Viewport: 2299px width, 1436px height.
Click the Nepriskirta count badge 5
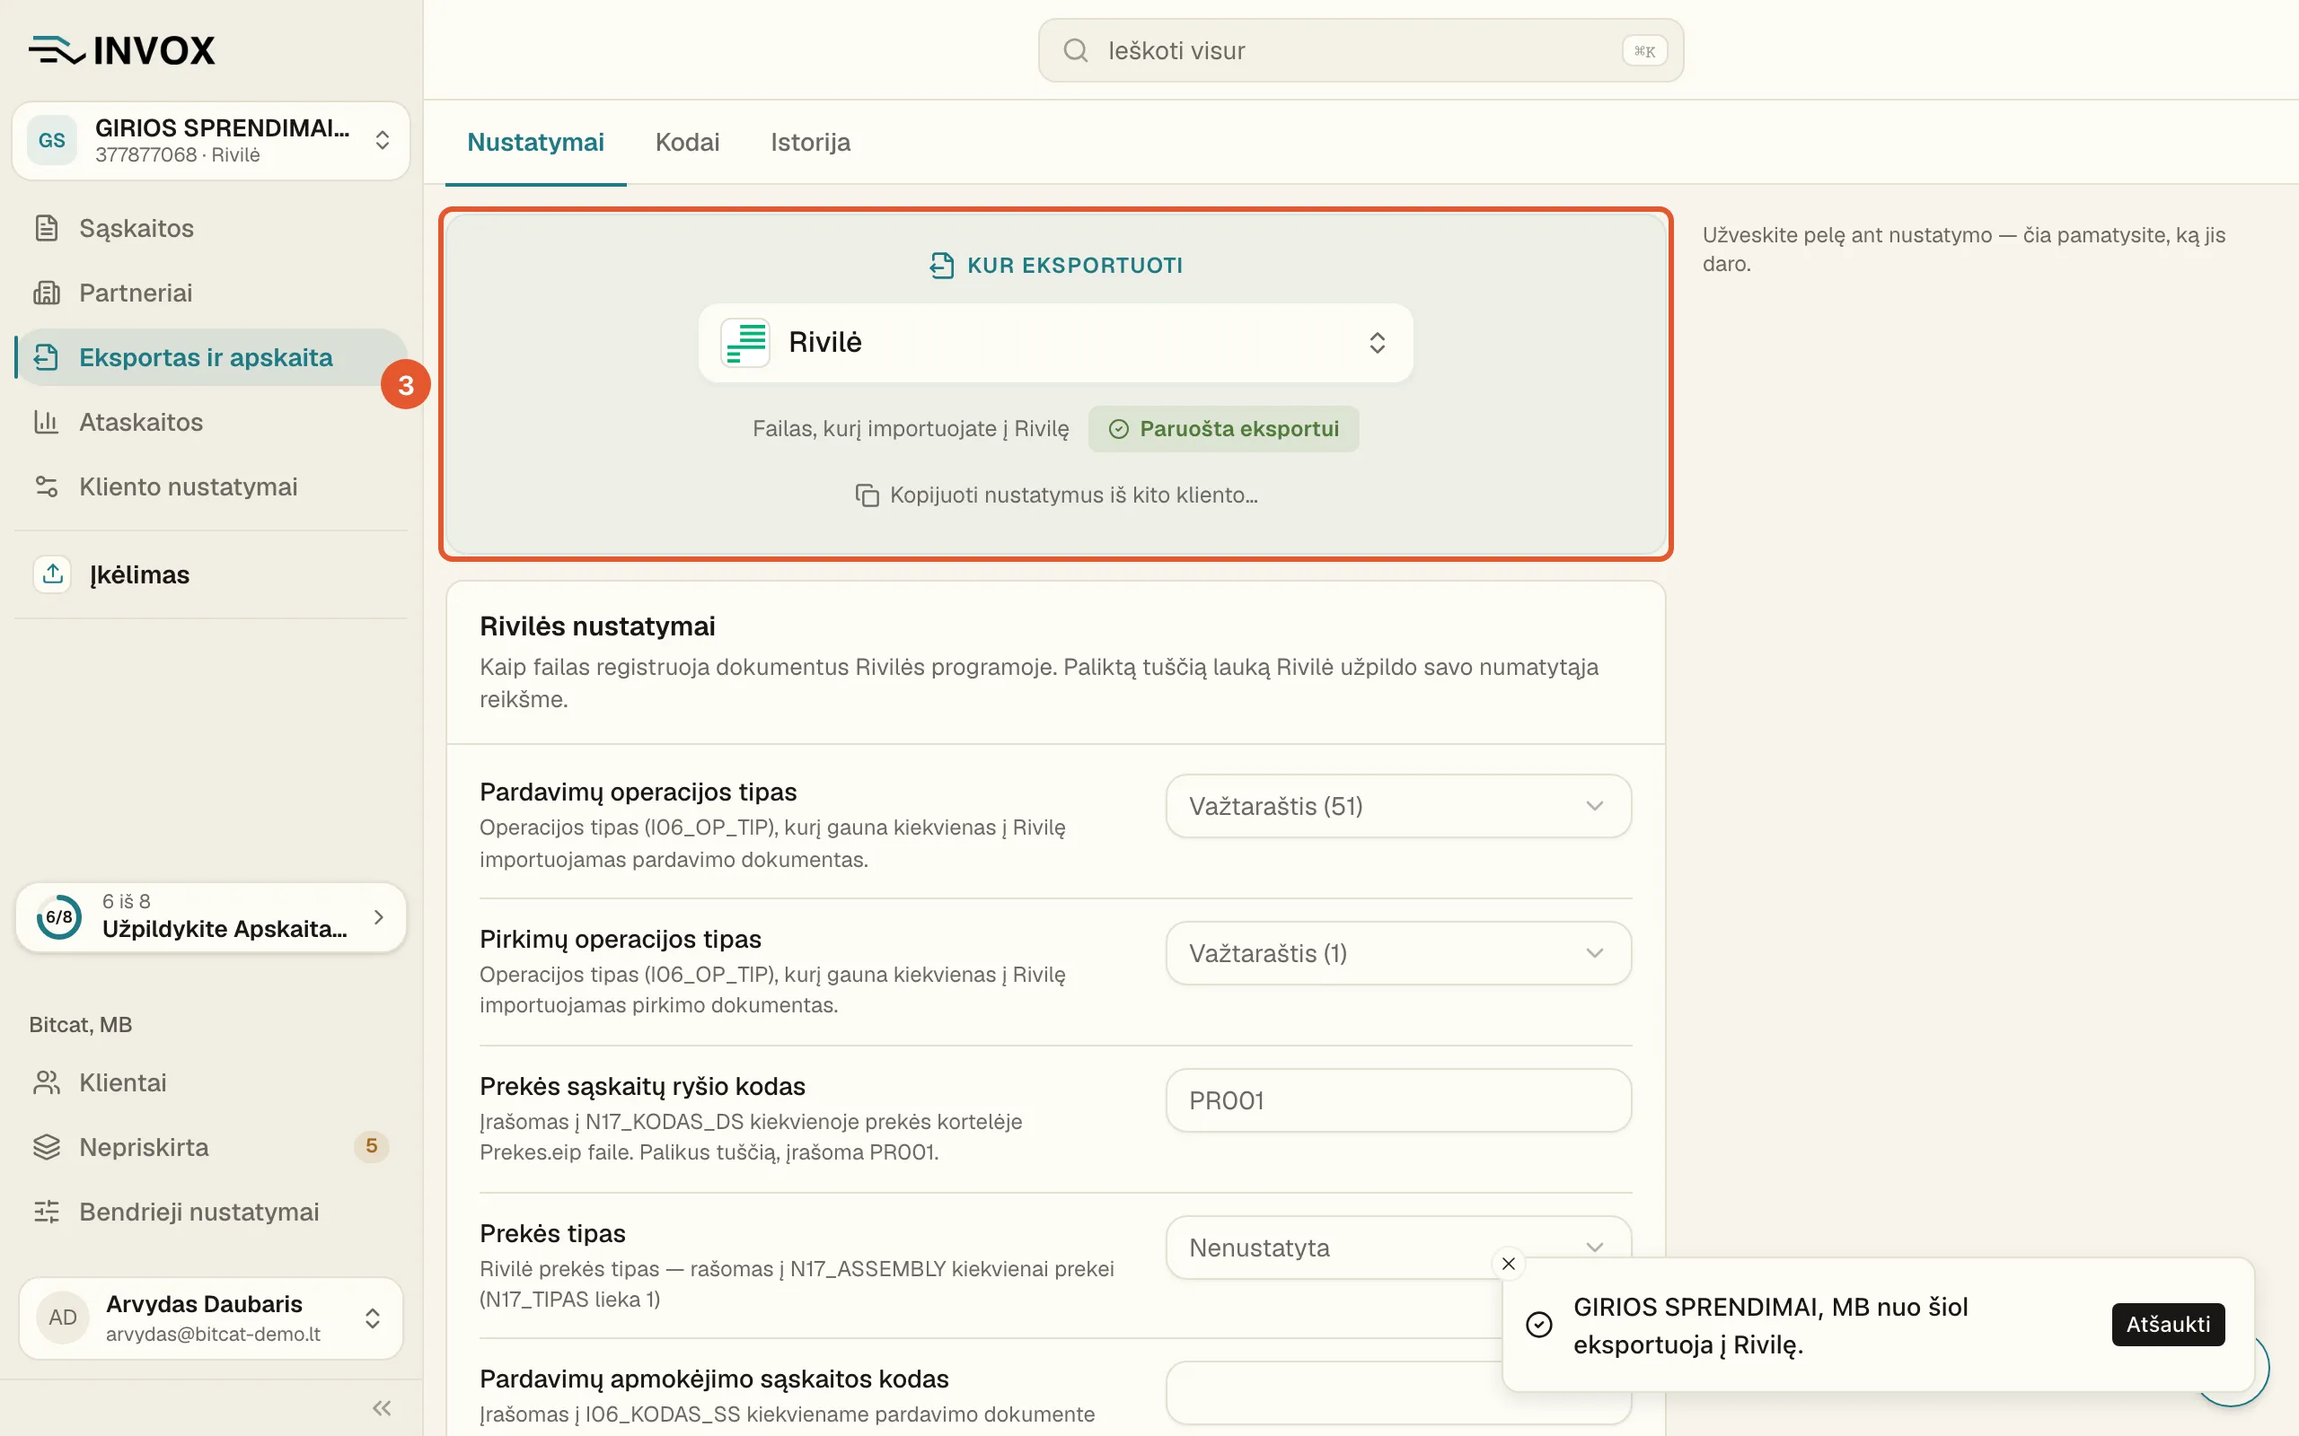(x=372, y=1146)
